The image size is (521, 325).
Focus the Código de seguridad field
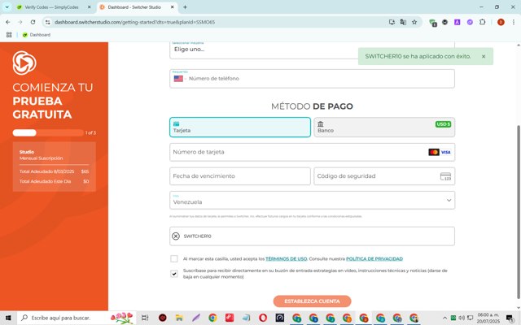tap(384, 176)
